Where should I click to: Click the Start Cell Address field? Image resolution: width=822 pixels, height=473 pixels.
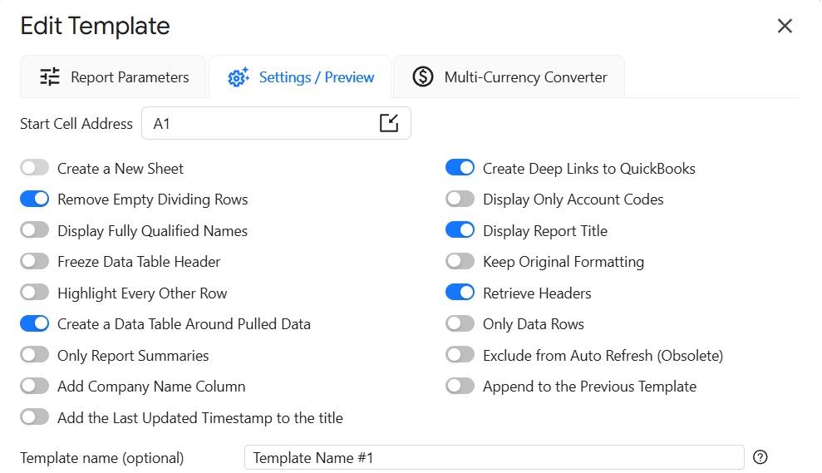tap(258, 124)
